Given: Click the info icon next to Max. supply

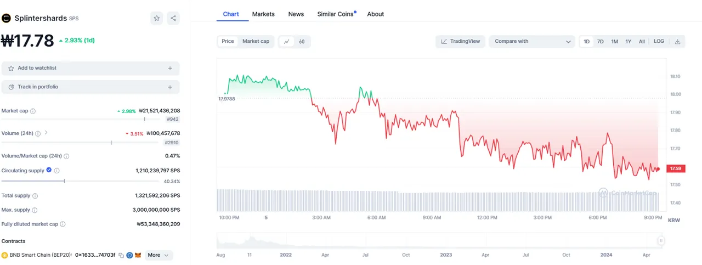Looking at the screenshot, I should pos(35,210).
